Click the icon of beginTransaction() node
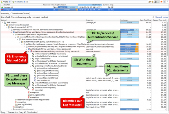 pyautogui.click(x=33, y=59)
